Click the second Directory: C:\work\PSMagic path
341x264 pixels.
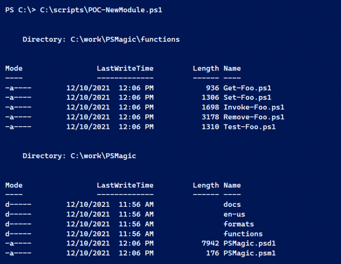pyautogui.click(x=103, y=156)
